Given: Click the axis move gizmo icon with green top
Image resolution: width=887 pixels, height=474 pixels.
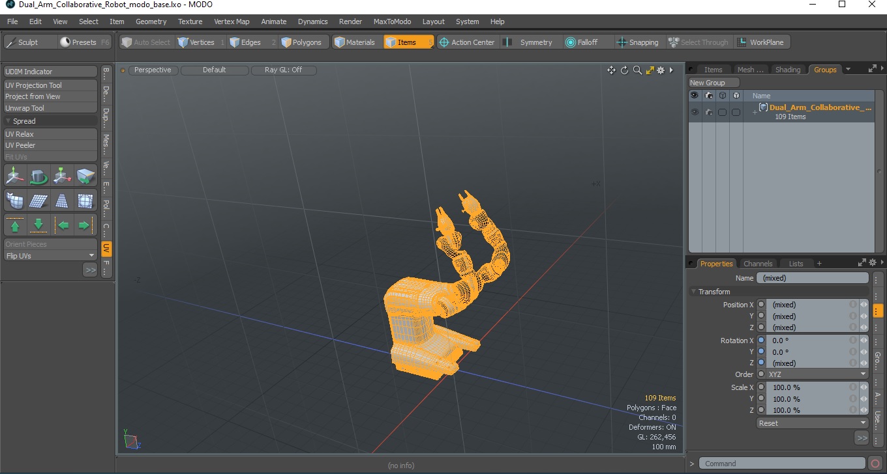Looking at the screenshot, I should pyautogui.click(x=63, y=175).
